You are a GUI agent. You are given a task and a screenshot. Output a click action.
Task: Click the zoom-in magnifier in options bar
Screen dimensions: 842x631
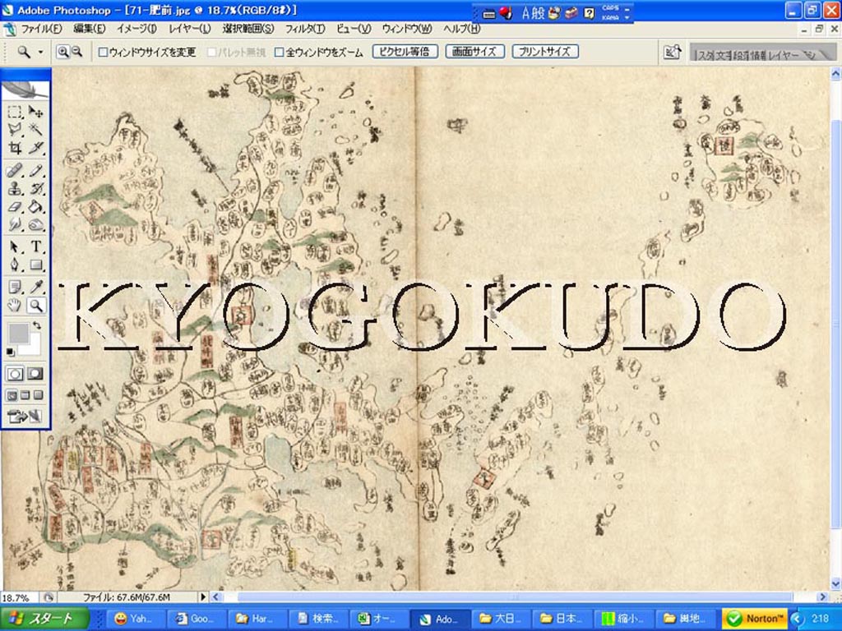click(62, 52)
